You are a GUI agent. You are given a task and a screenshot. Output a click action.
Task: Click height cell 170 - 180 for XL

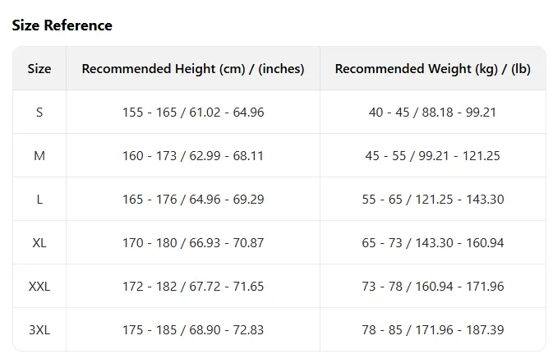[x=193, y=242]
